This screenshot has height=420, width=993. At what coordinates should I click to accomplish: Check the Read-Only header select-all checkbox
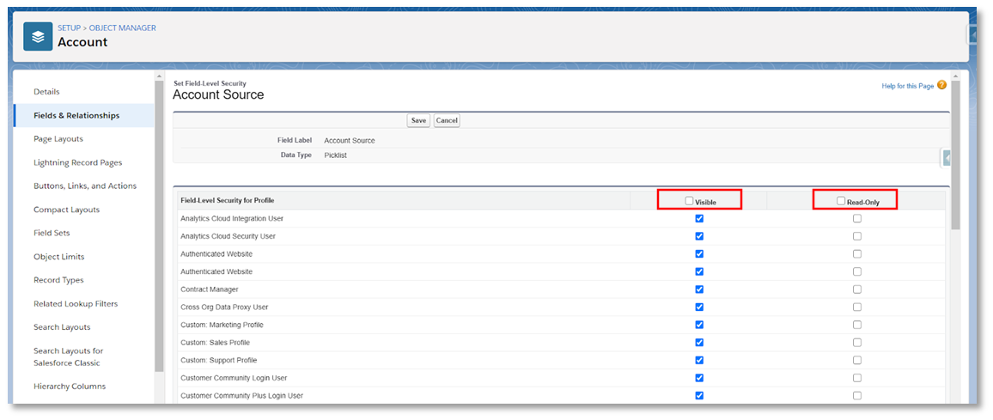point(841,201)
